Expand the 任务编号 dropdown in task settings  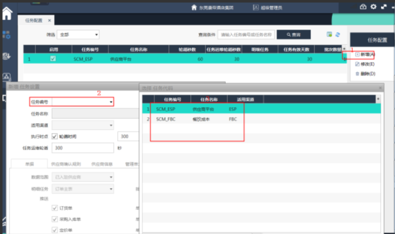click(x=111, y=102)
